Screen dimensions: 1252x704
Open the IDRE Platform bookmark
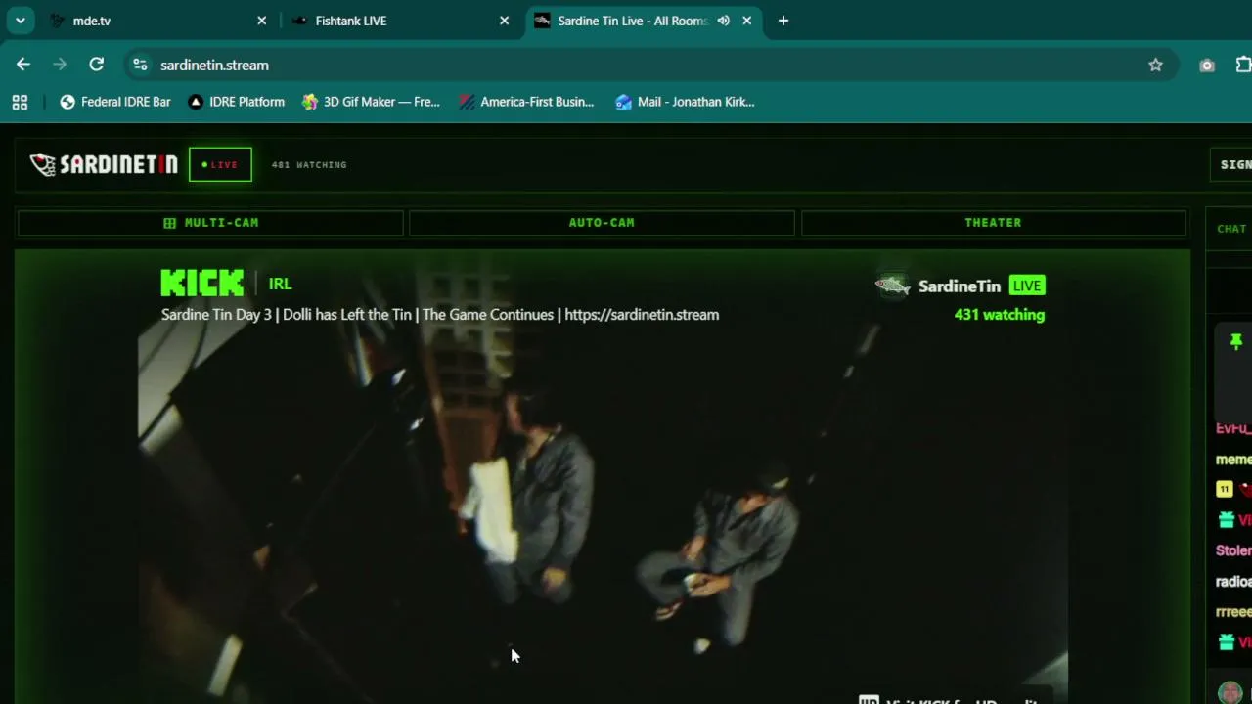236,102
